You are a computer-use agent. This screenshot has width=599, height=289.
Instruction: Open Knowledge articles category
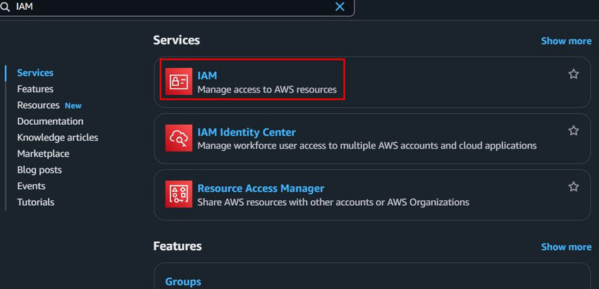point(58,137)
